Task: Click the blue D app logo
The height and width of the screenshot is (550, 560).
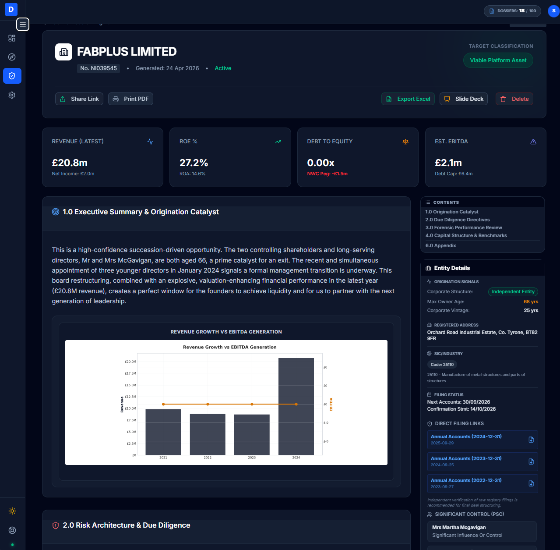Action: (11, 9)
